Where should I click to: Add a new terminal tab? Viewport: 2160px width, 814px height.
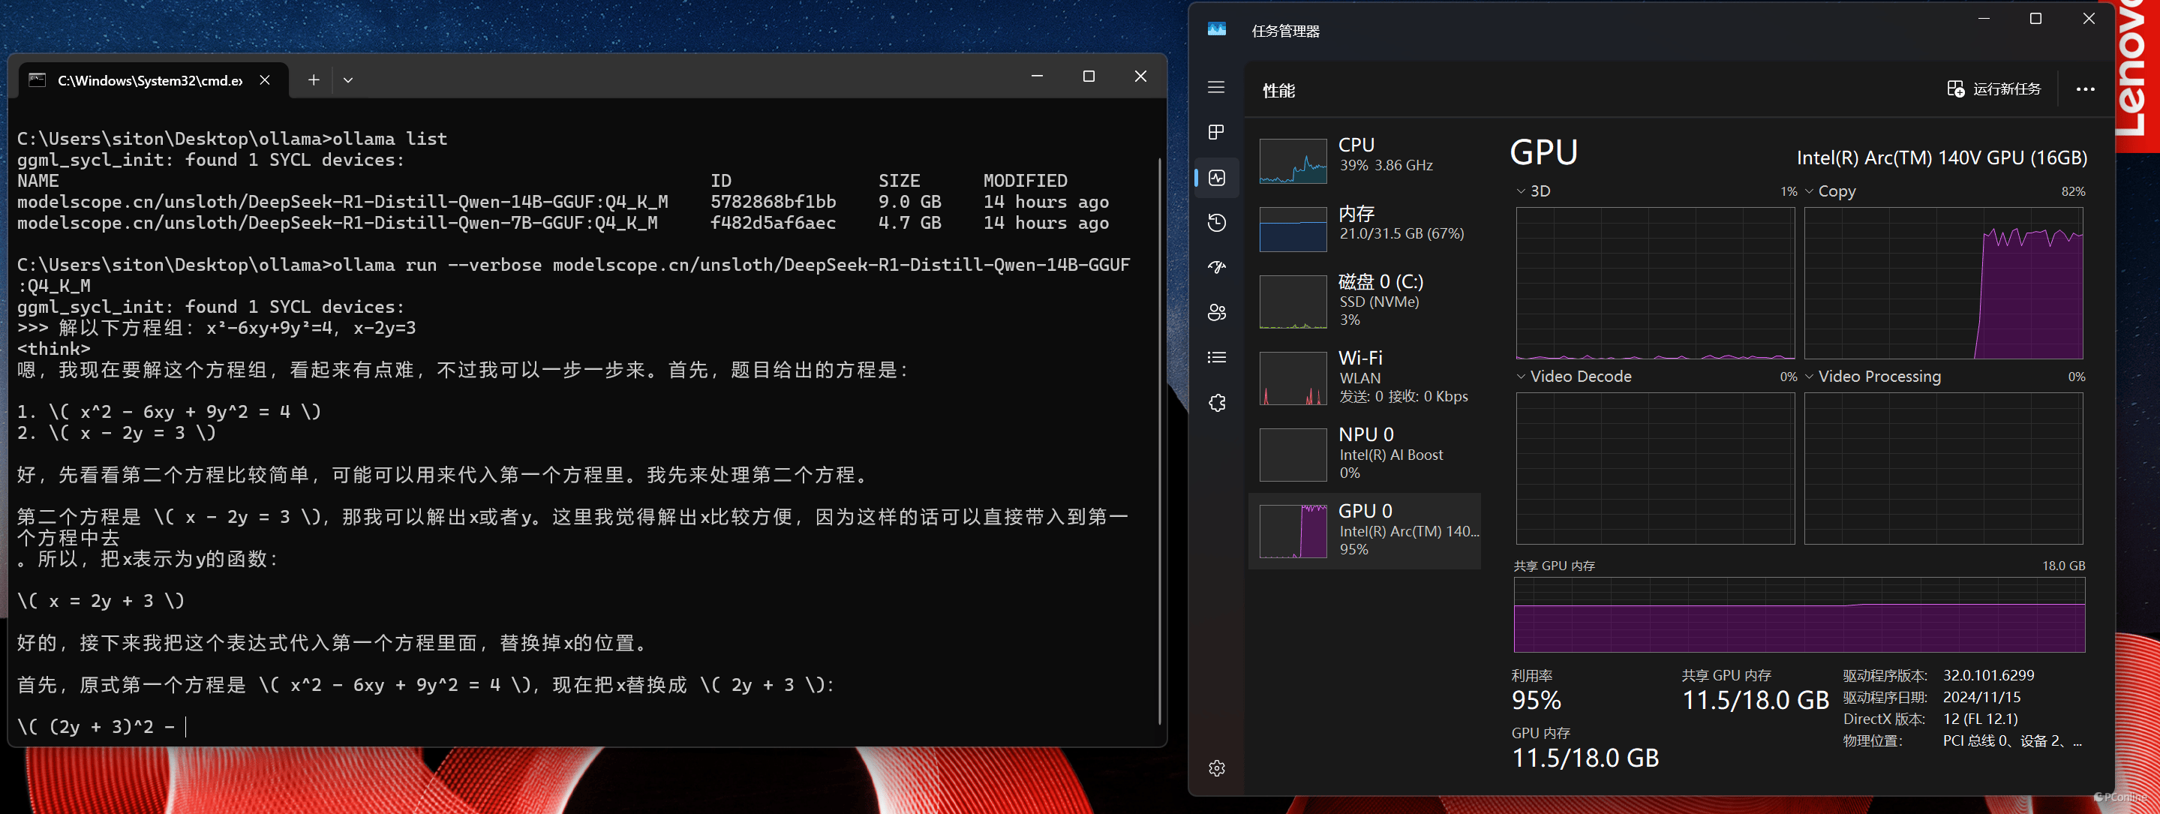pos(313,80)
